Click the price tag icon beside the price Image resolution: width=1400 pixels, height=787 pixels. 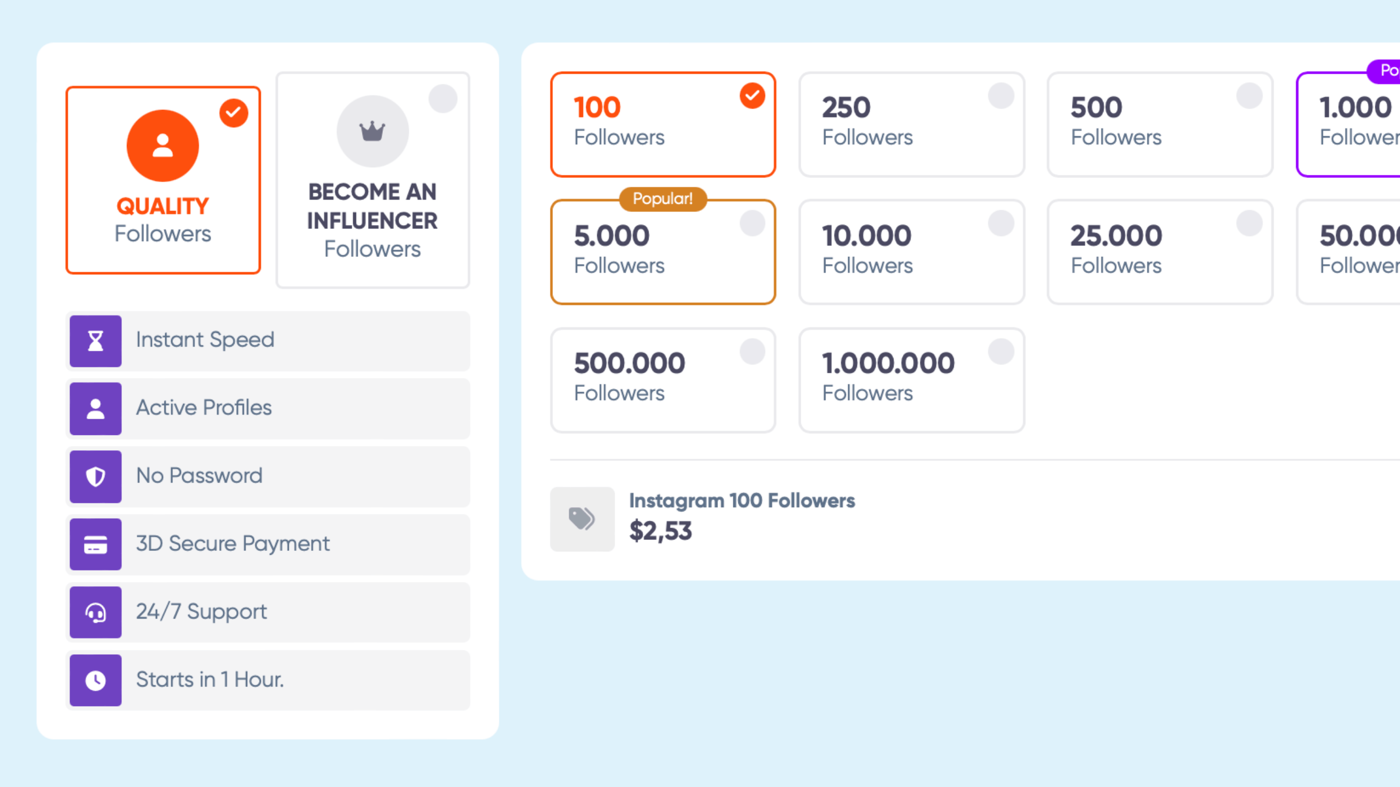[x=582, y=519]
